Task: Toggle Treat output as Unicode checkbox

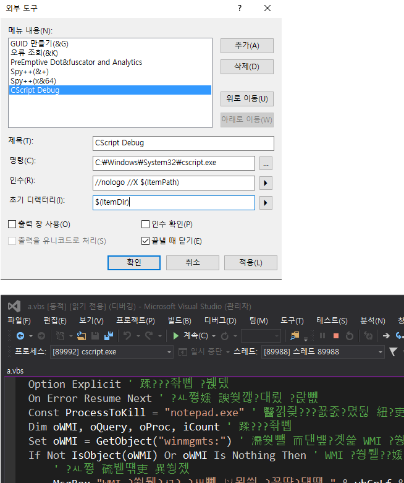Action: [12, 241]
